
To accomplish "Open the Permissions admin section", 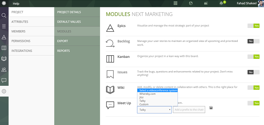I will click(31, 41).
